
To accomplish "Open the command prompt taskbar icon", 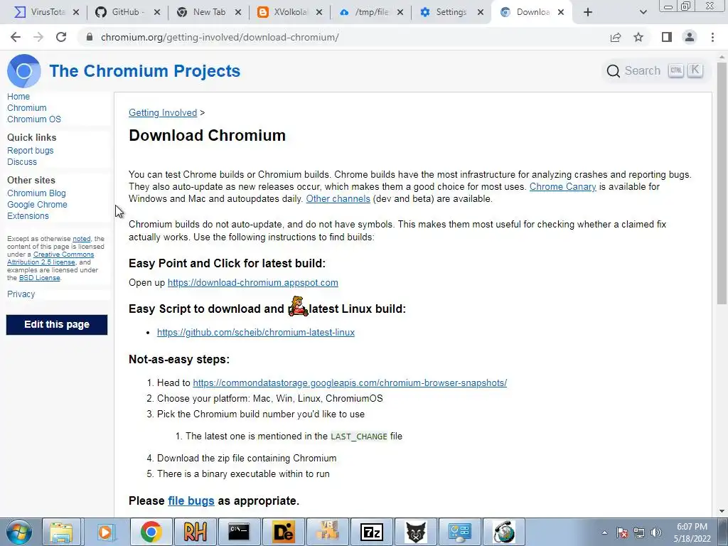I will [x=239, y=532].
